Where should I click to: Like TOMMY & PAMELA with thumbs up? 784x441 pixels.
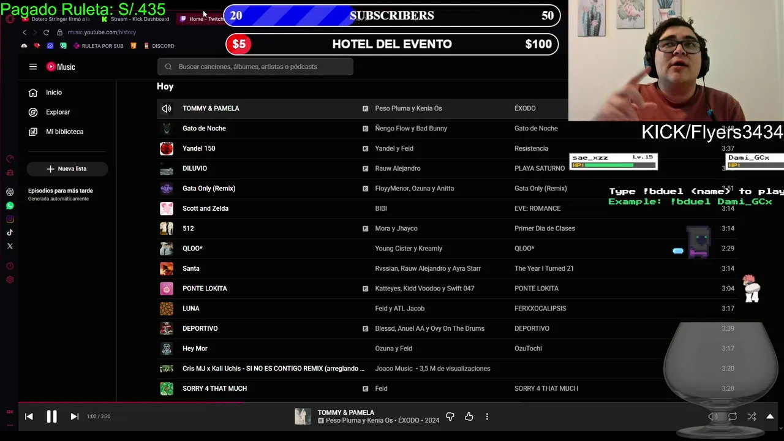[469, 417]
